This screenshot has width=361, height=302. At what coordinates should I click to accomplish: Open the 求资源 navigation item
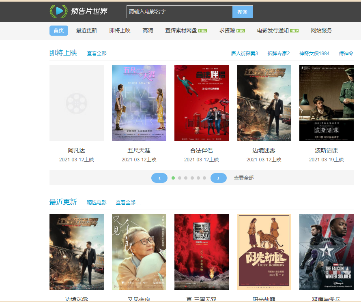227,30
